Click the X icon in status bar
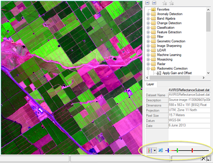 203,159
